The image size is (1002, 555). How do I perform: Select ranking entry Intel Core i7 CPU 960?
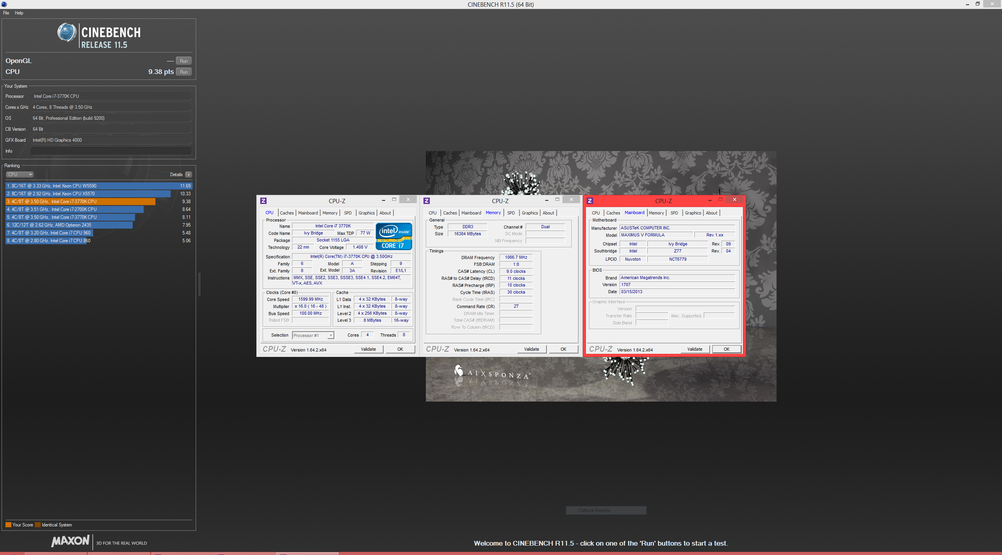point(99,233)
